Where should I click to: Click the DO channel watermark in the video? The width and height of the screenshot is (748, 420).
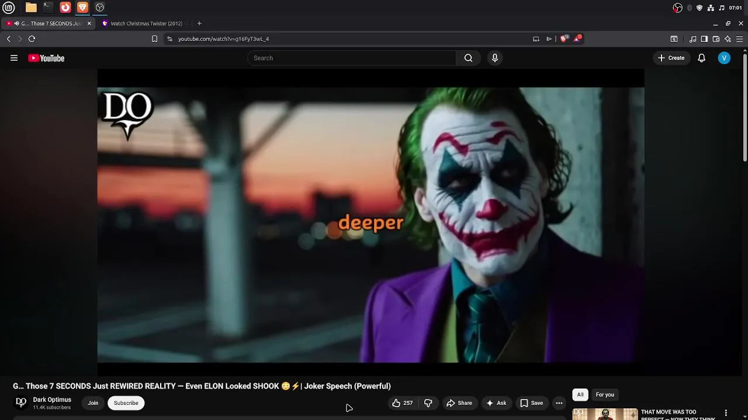click(x=128, y=115)
